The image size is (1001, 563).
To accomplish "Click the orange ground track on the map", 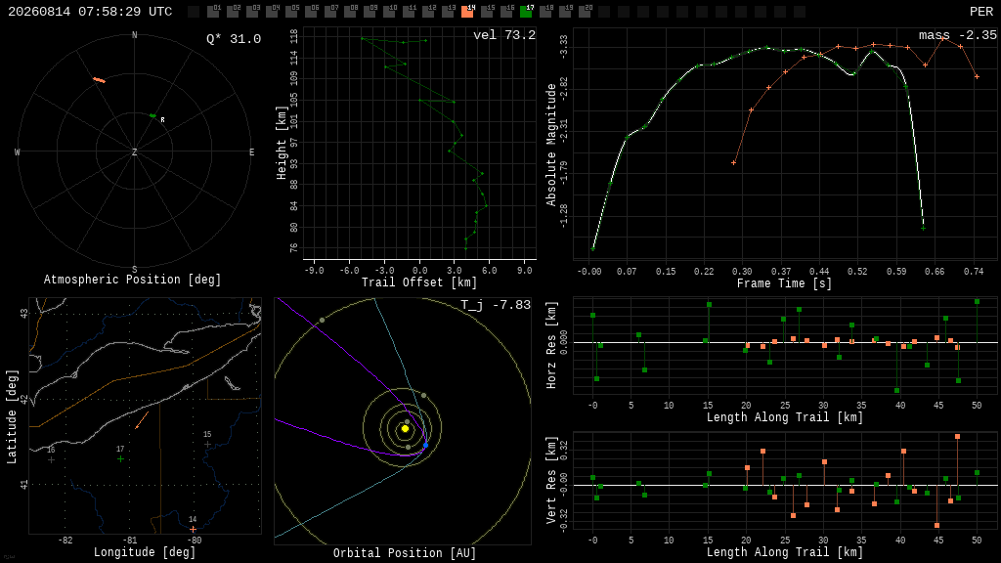I will [142, 420].
